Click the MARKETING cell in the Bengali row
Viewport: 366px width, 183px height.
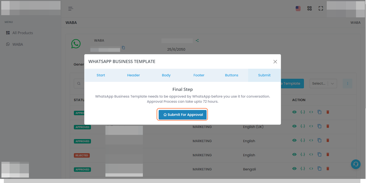pos(202,169)
